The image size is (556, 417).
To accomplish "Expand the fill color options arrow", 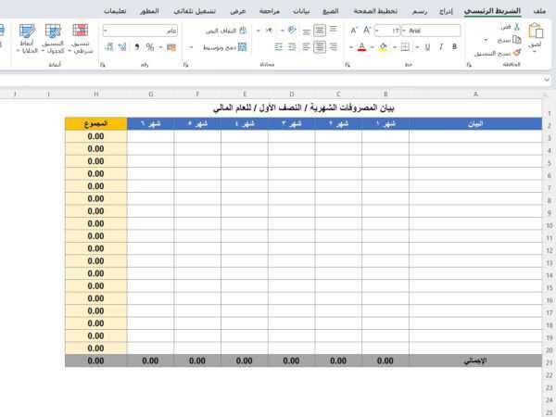I will pos(373,47).
